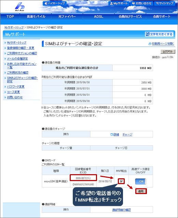Open Myサポート person icon button
This screenshot has height=218, width=178.
pos(119,3)
